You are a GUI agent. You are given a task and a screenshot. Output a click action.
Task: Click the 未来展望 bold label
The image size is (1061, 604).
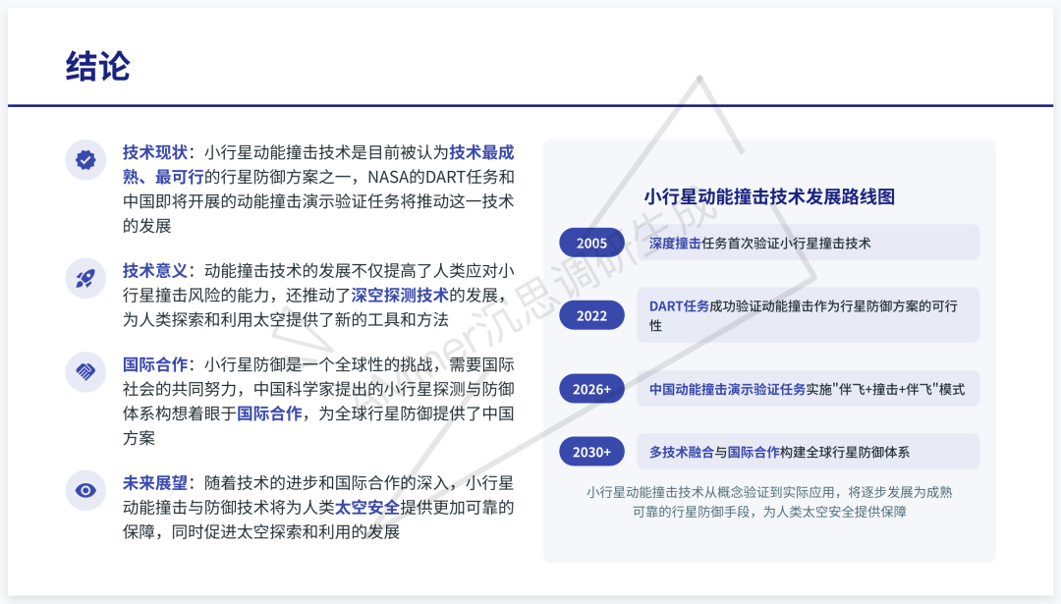[x=155, y=483]
